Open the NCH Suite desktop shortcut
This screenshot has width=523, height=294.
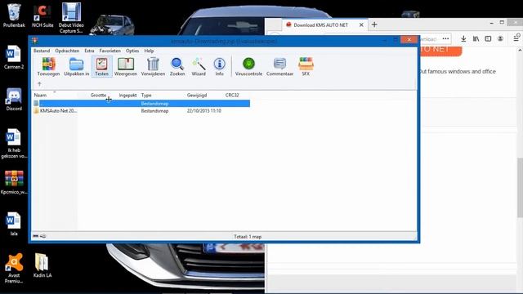[42, 16]
